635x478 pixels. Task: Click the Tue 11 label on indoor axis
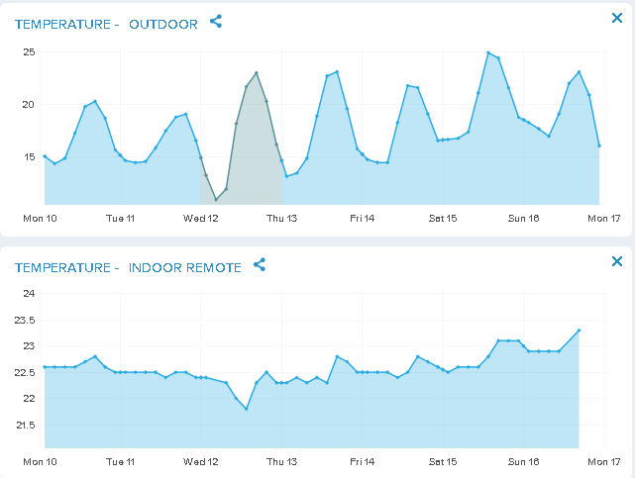120,461
